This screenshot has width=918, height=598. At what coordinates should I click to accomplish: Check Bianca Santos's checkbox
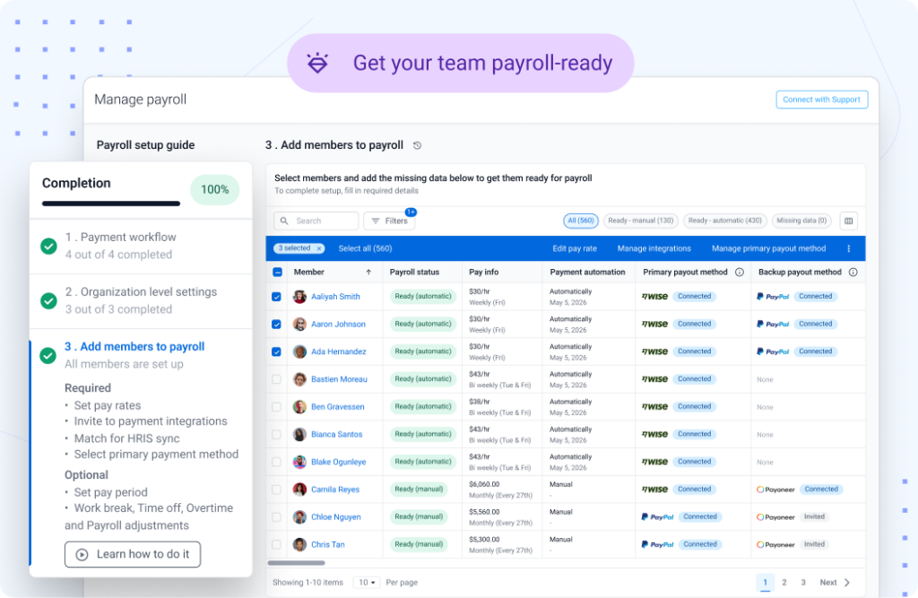tap(276, 434)
